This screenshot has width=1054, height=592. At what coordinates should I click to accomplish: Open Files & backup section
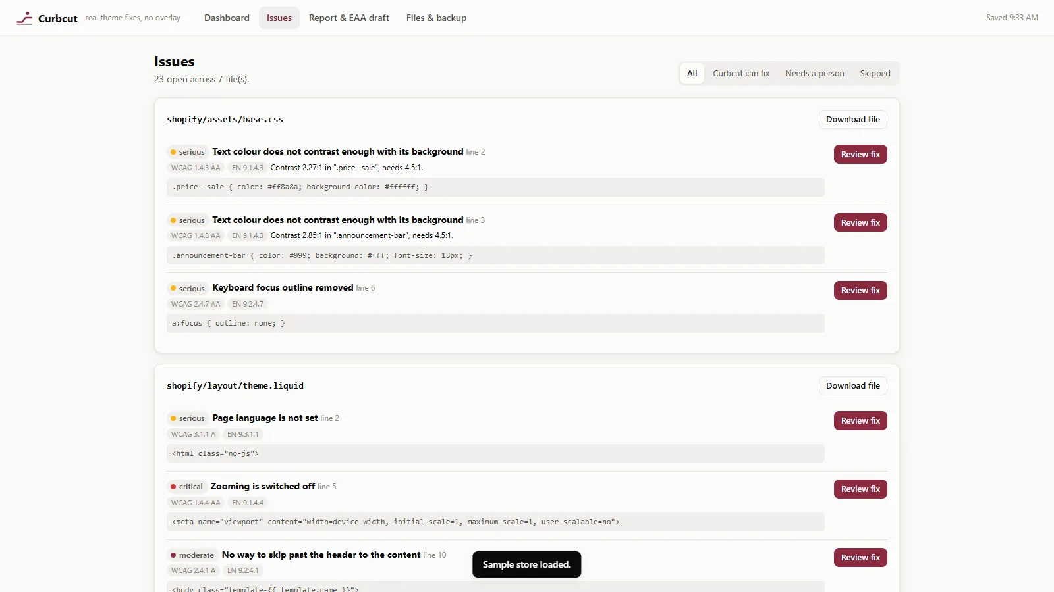[436, 18]
